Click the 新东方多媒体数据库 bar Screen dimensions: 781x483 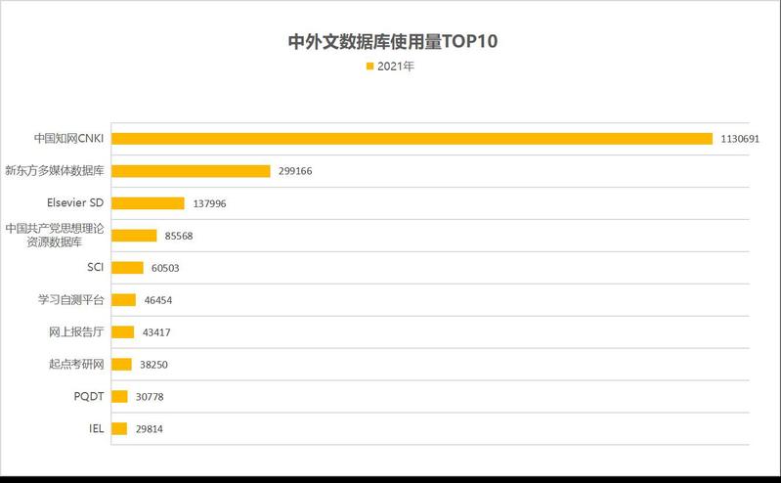tap(191, 171)
